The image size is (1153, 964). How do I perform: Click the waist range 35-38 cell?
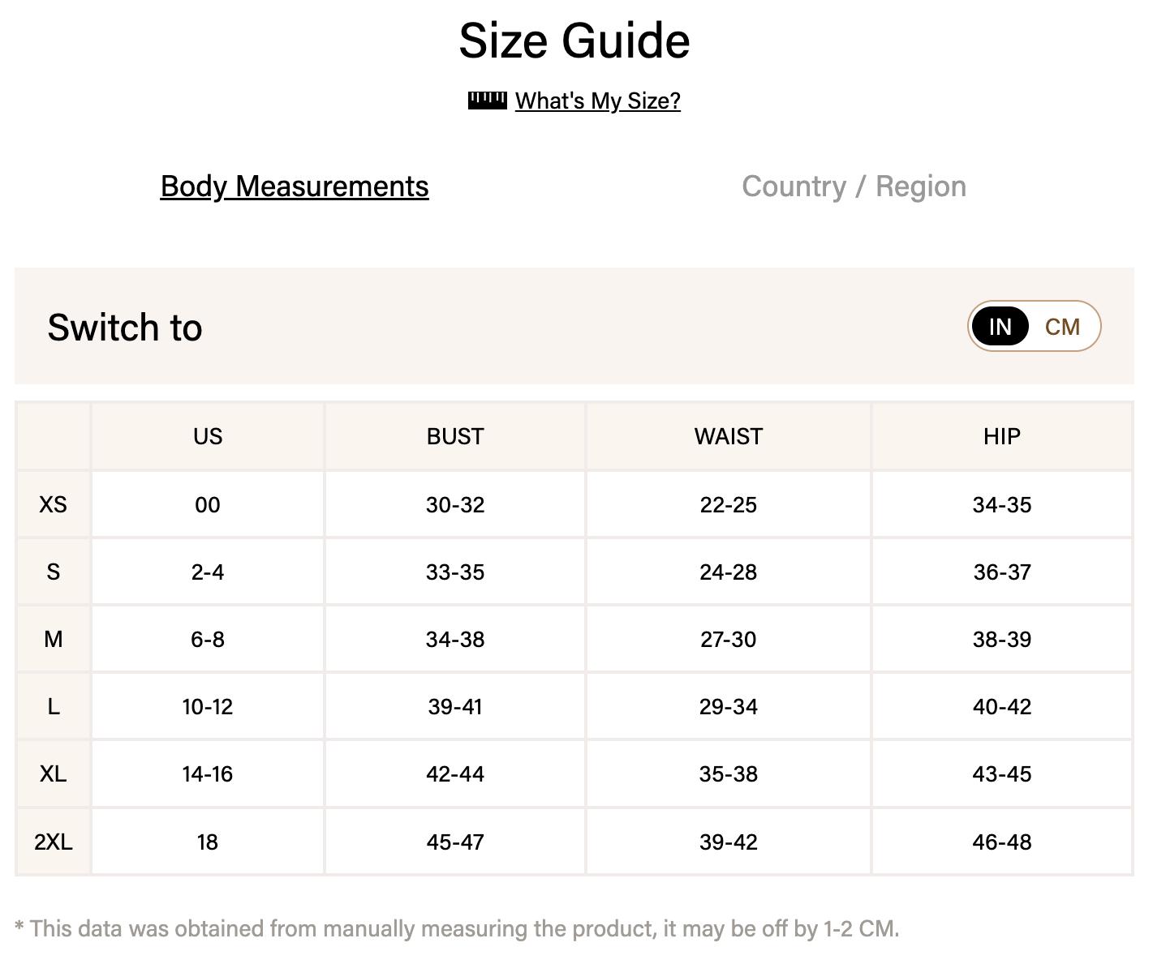(x=727, y=773)
